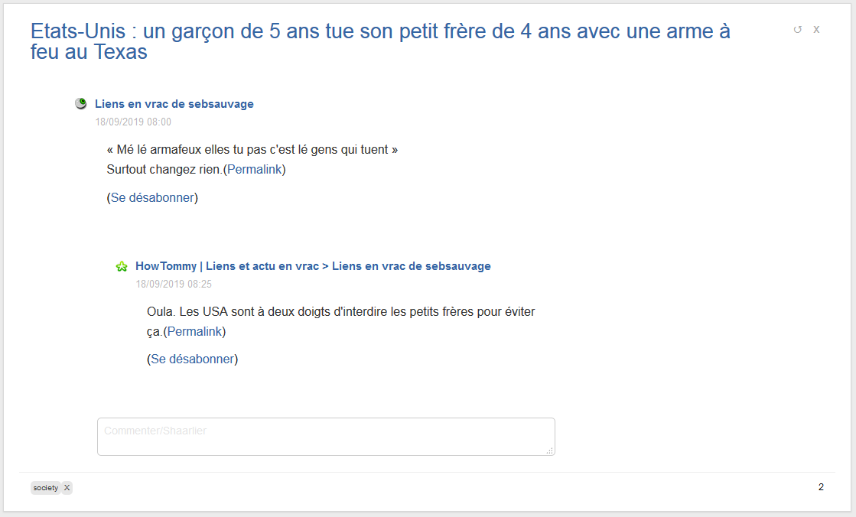Image resolution: width=856 pixels, height=517 pixels.
Task: Click the green star HowTommy favicon
Action: coord(122,267)
